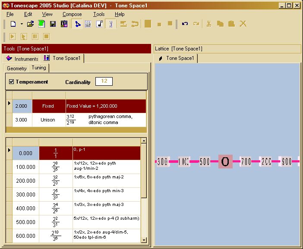Viewport: 303px width, 249px height.
Task: Click the Cardinality field showing 12
Action: (x=104, y=81)
